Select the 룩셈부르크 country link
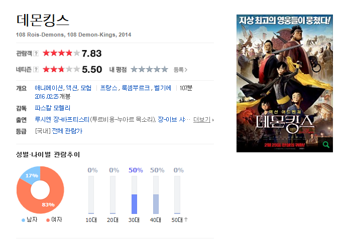The image size is (349, 242). pos(136,88)
